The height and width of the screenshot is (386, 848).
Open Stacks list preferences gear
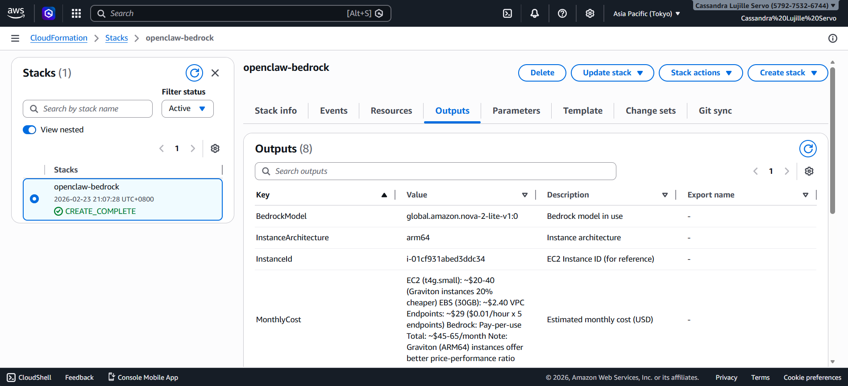pyautogui.click(x=215, y=148)
